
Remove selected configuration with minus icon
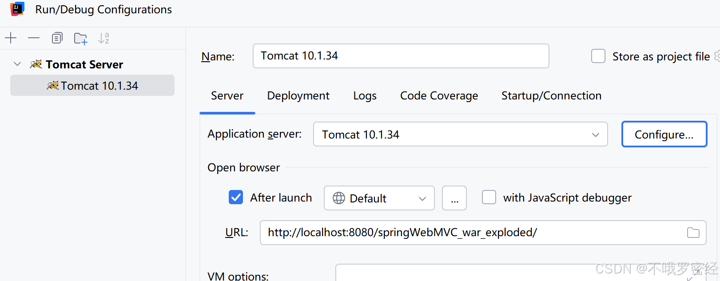34,38
